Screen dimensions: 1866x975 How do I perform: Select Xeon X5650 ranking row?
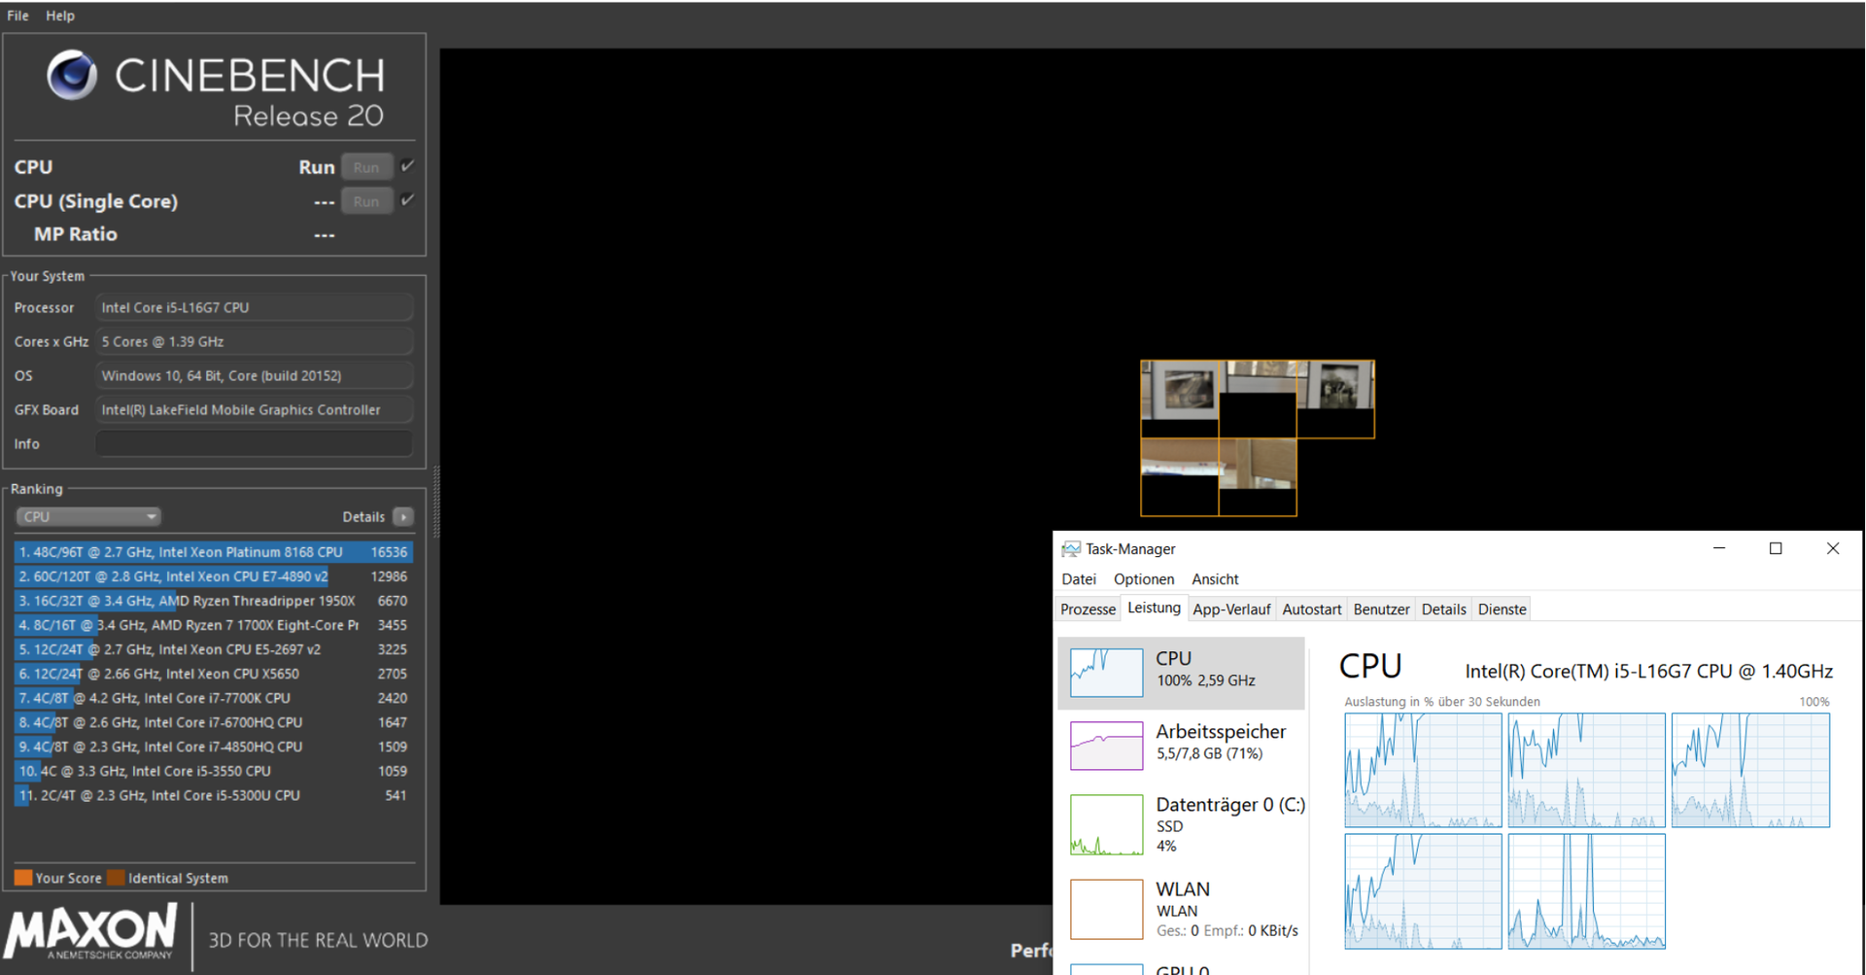pyautogui.click(x=214, y=674)
